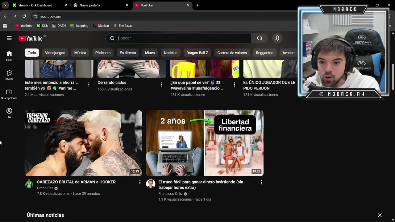
Task: Open the Kick bookmark
Action: tap(42, 26)
